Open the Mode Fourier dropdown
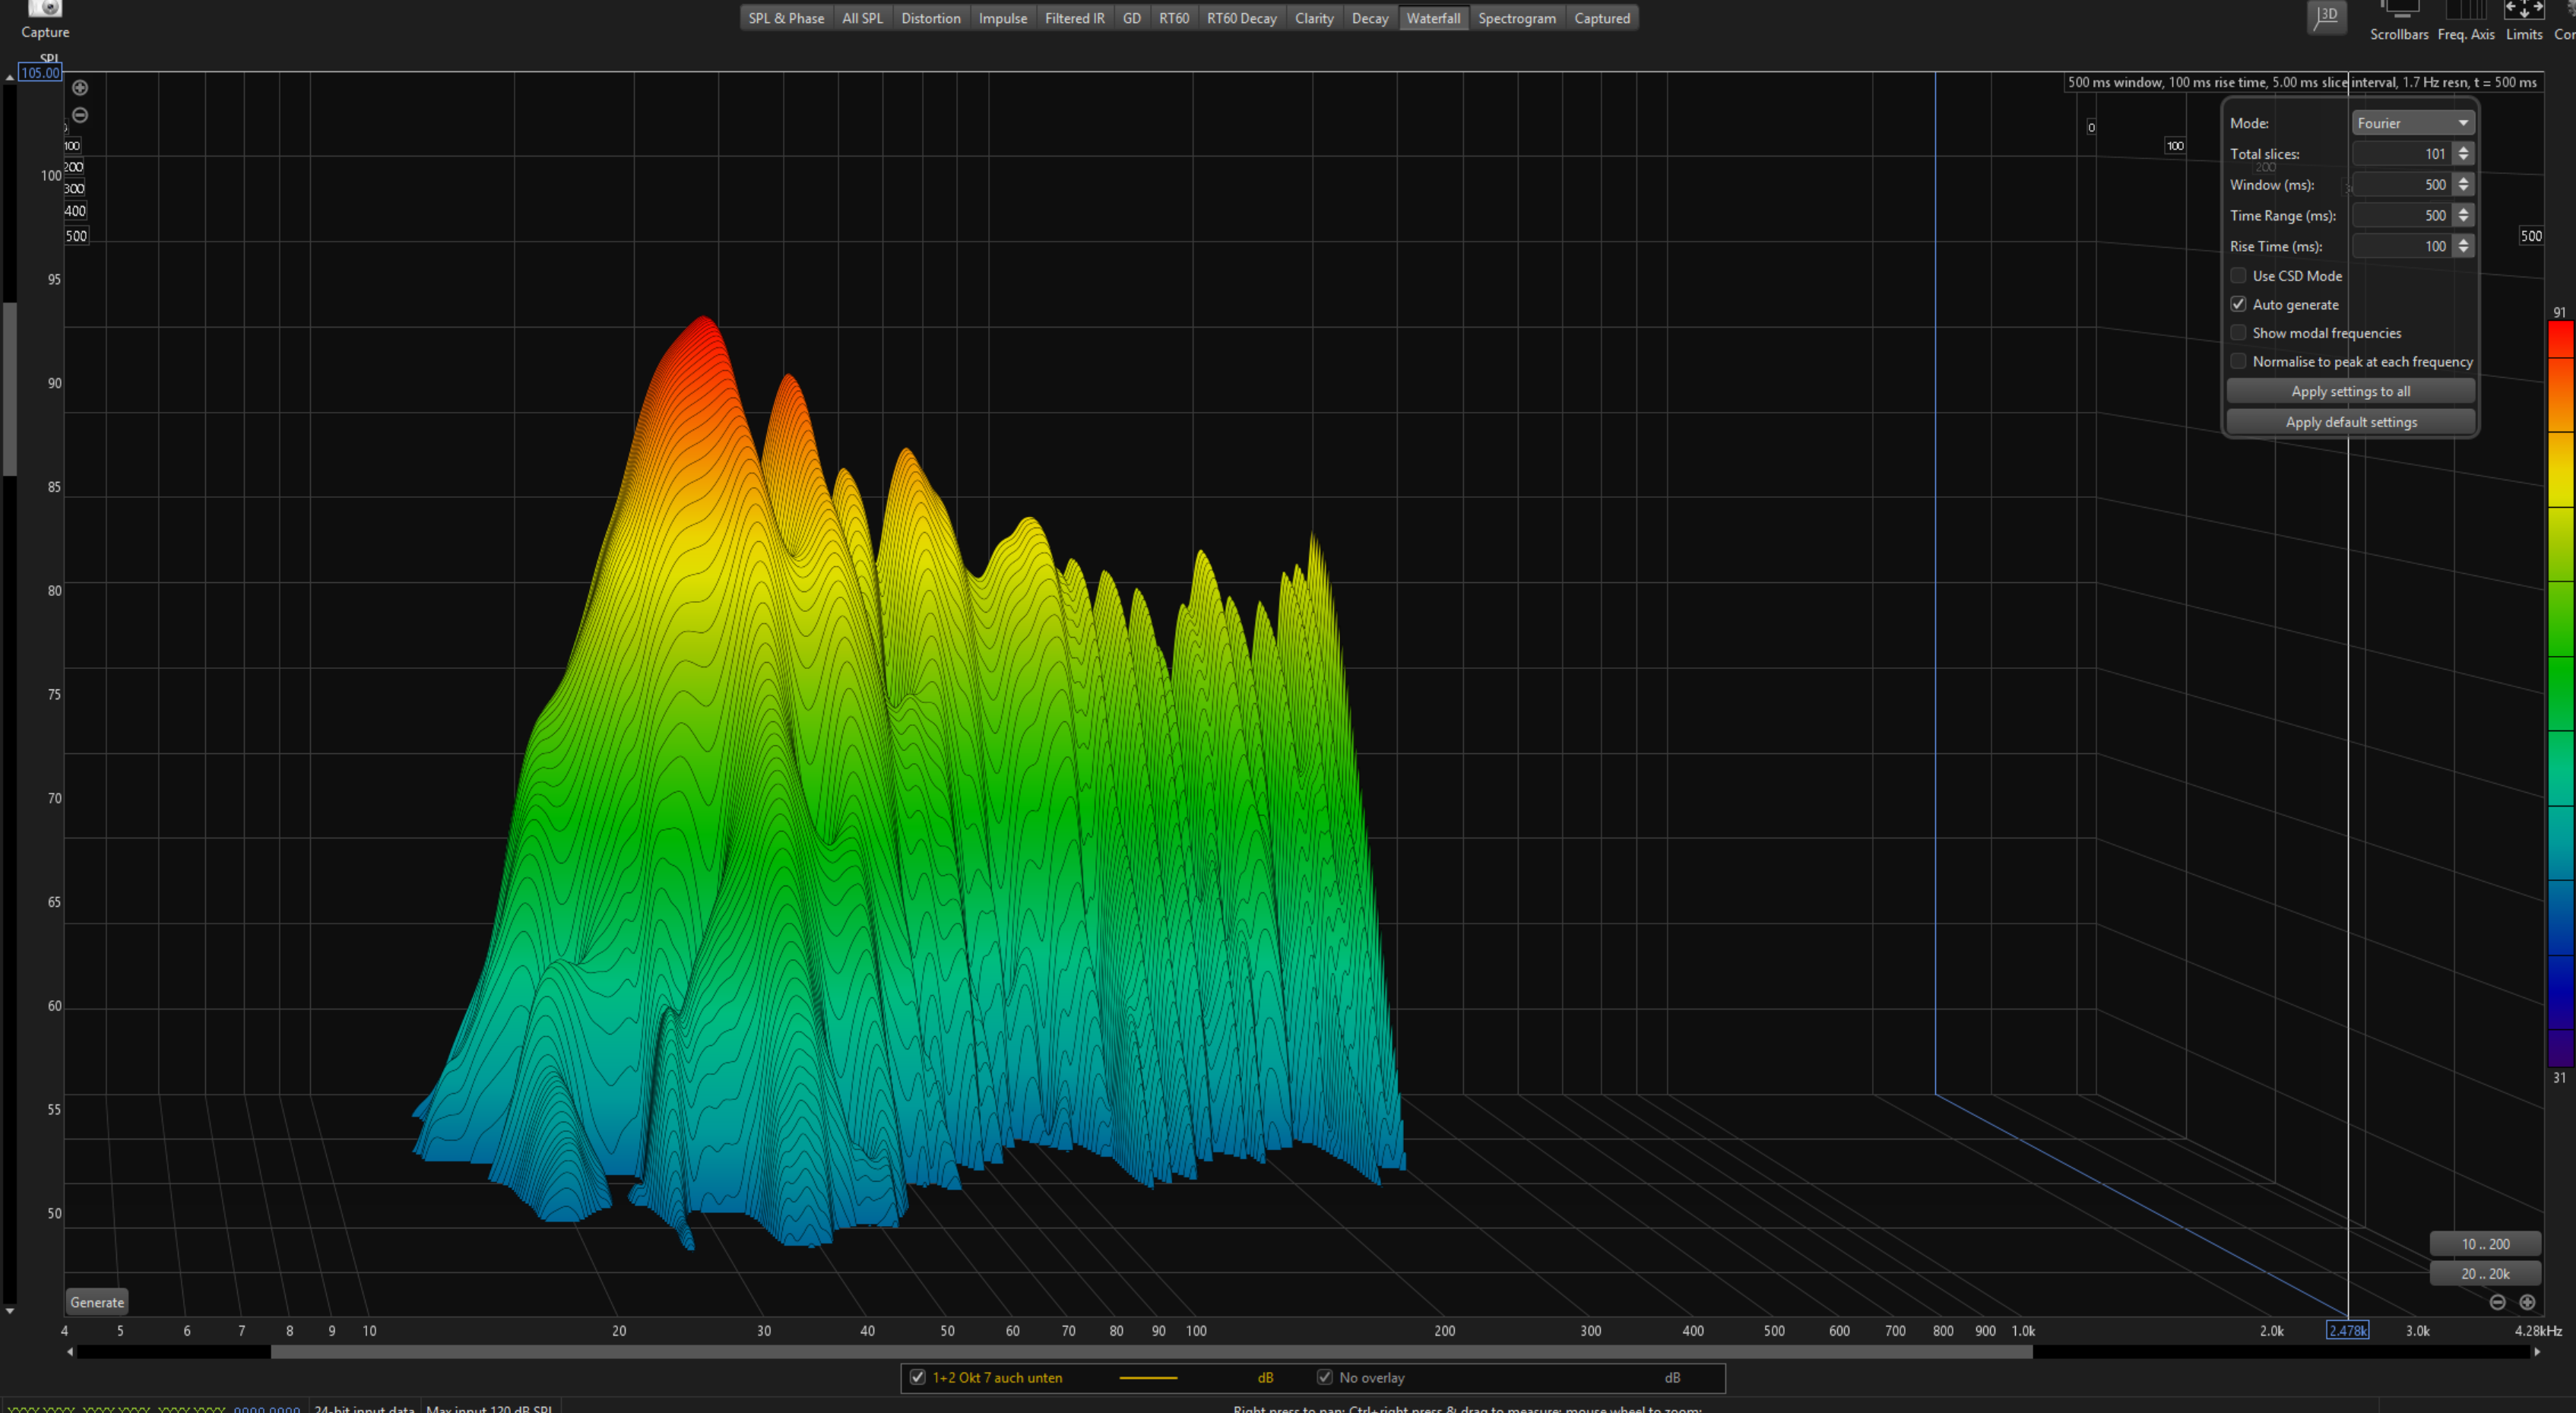The height and width of the screenshot is (1413, 2576). pyautogui.click(x=2412, y=123)
